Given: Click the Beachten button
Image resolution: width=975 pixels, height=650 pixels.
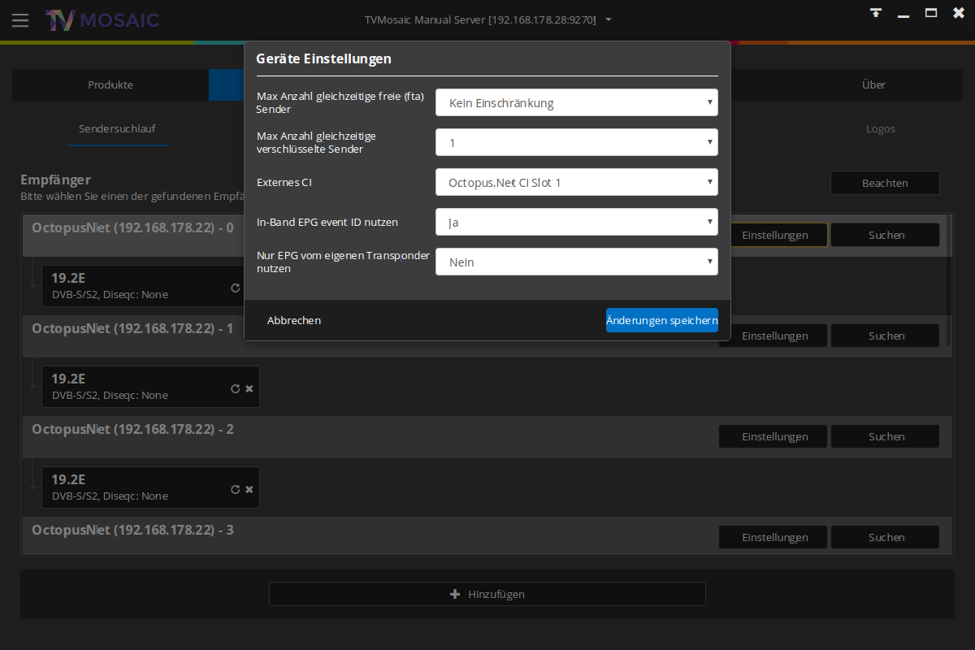Looking at the screenshot, I should point(885,183).
